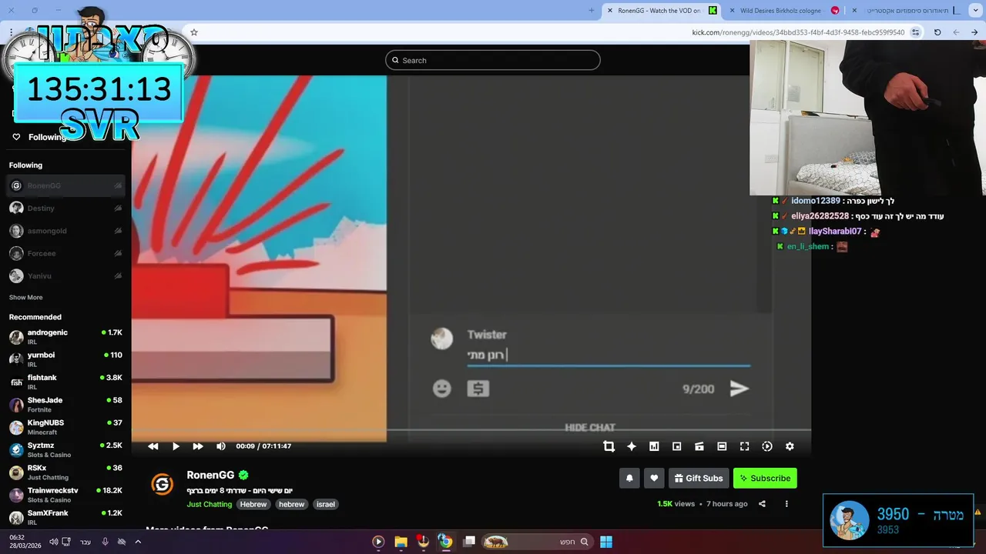Open Trainwreckstv recommended channel
The height and width of the screenshot is (554, 986).
tap(65, 495)
